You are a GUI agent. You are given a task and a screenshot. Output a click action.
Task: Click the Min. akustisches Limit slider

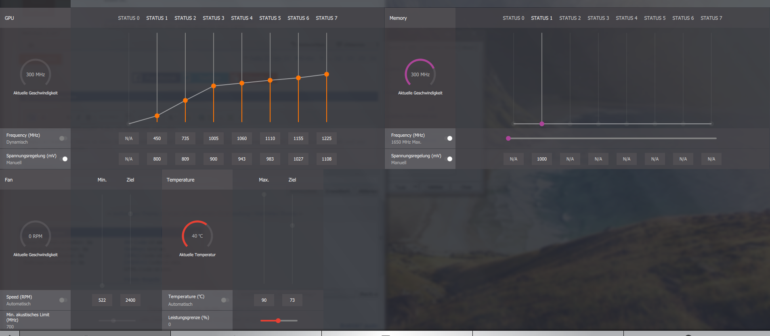pyautogui.click(x=117, y=321)
